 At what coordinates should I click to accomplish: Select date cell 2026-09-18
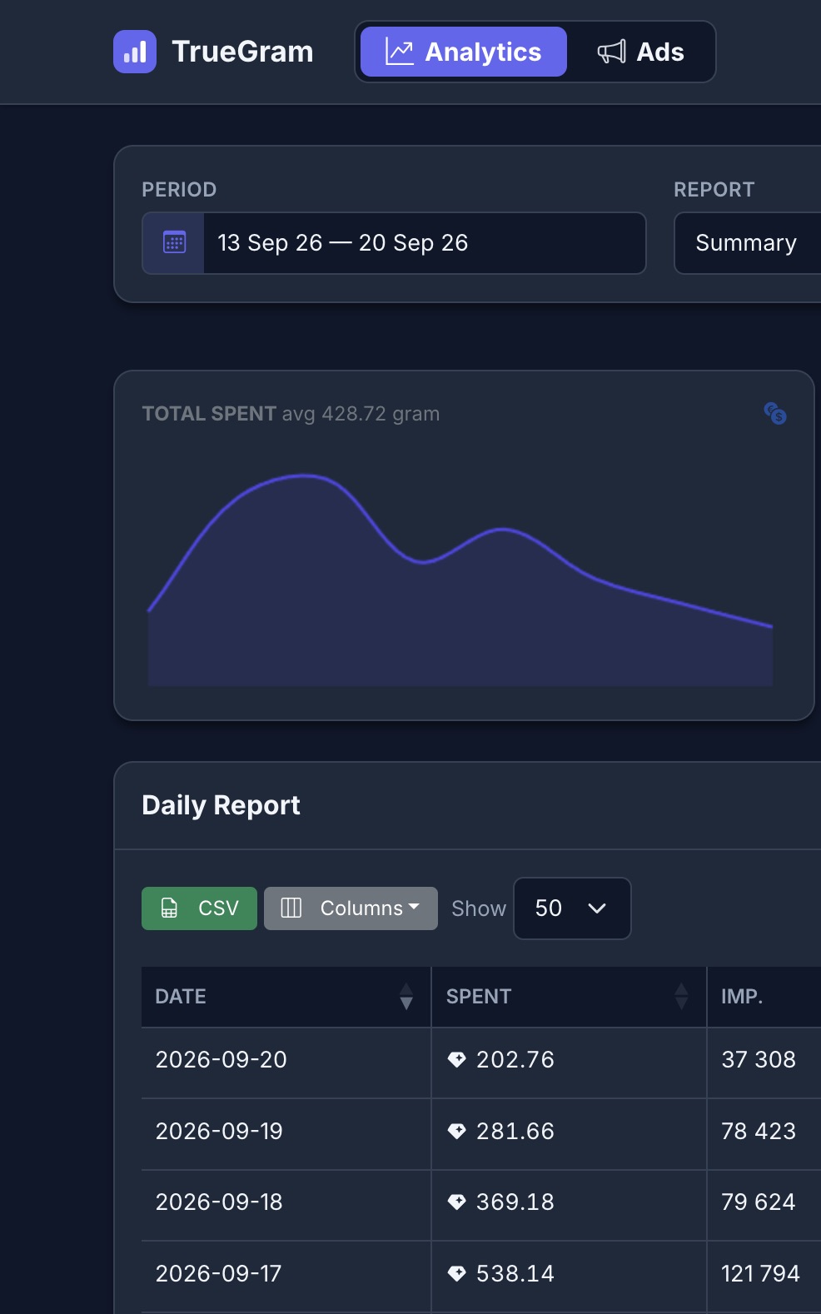click(x=219, y=1202)
